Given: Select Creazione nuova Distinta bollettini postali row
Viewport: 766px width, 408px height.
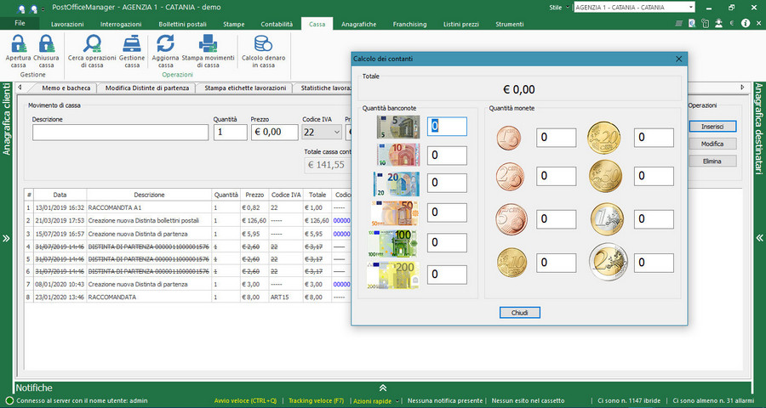Looking at the screenshot, I should 188,221.
